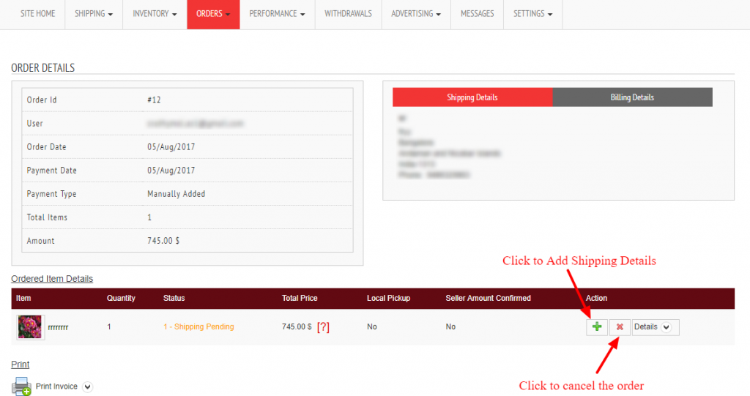This screenshot has height=396, width=750.
Task: Click the '1 - Shipping Pending' status
Action: (198, 326)
